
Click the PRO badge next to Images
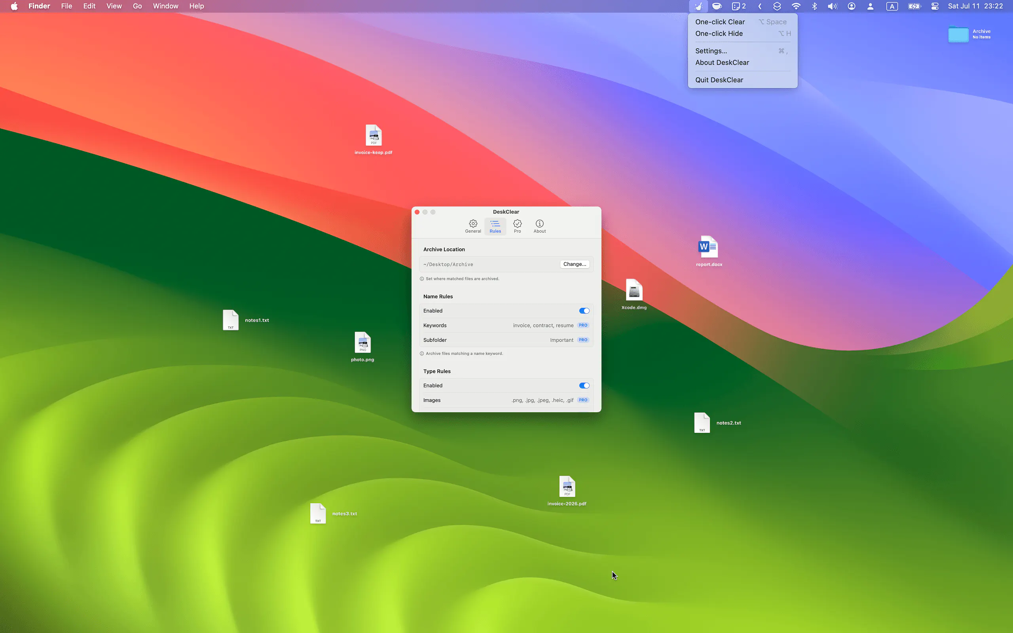pyautogui.click(x=583, y=400)
